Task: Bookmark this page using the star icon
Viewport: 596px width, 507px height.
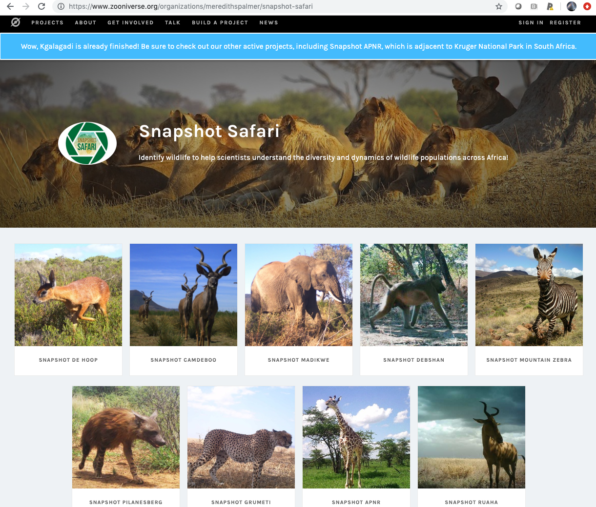Action: [x=498, y=7]
